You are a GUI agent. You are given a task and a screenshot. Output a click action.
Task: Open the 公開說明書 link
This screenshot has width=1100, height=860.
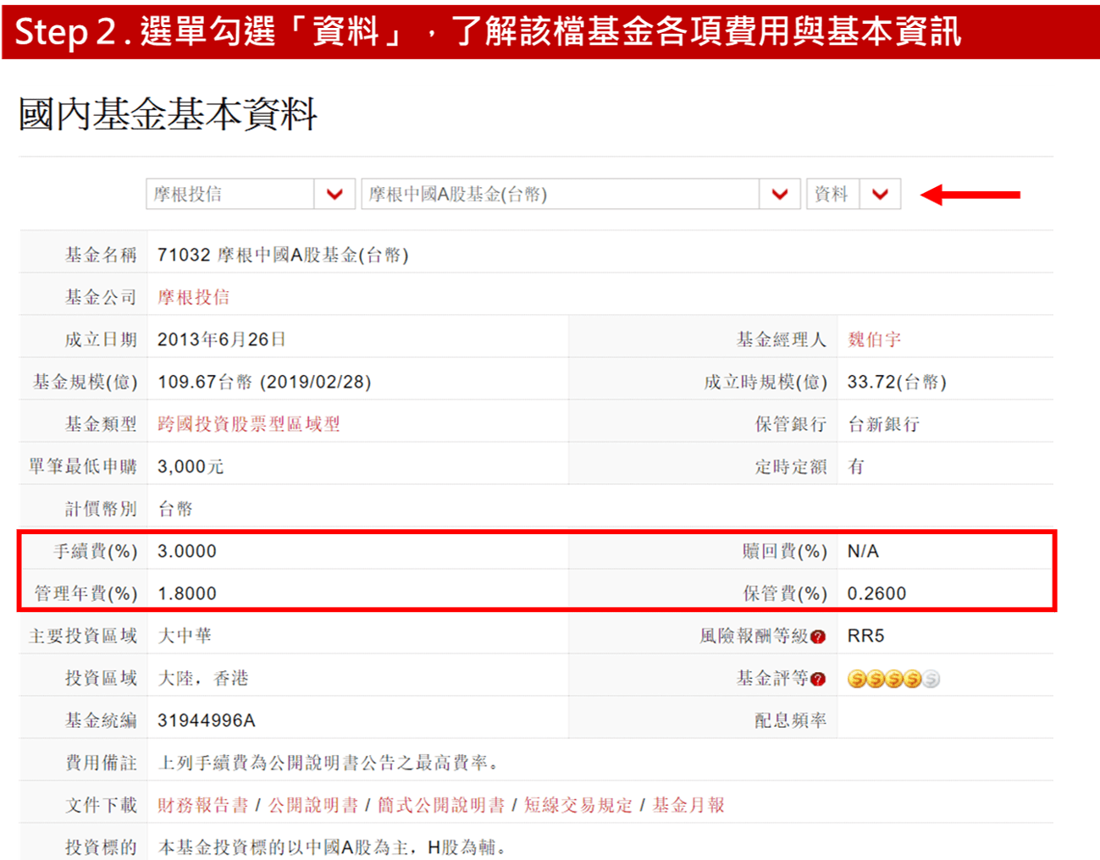point(313,805)
